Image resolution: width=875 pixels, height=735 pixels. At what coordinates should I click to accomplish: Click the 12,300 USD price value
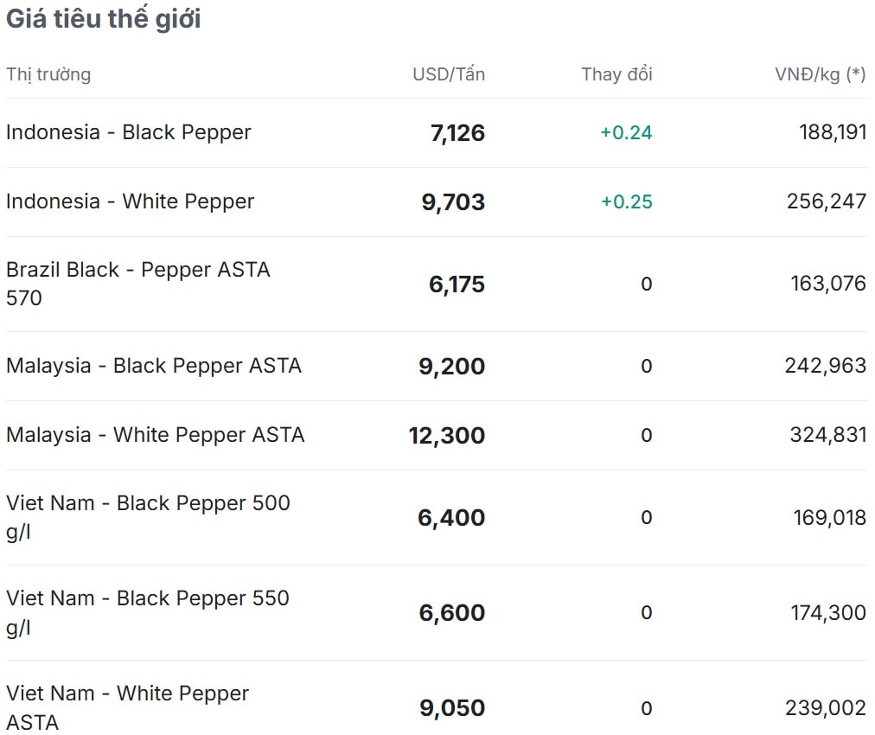click(x=447, y=436)
